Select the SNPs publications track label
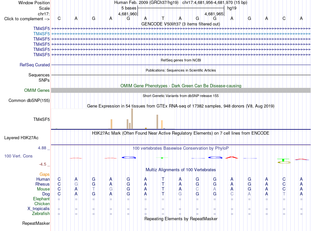311x231 pixels. (x=44, y=80)
